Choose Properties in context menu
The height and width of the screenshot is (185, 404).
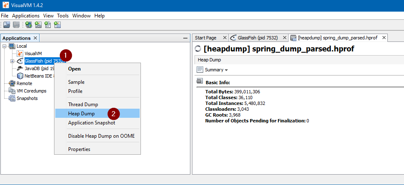coord(97,149)
